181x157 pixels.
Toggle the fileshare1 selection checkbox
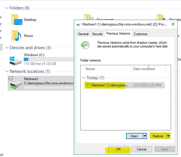coord(11,78)
